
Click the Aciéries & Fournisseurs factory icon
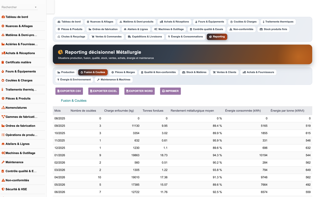pos(3,44)
